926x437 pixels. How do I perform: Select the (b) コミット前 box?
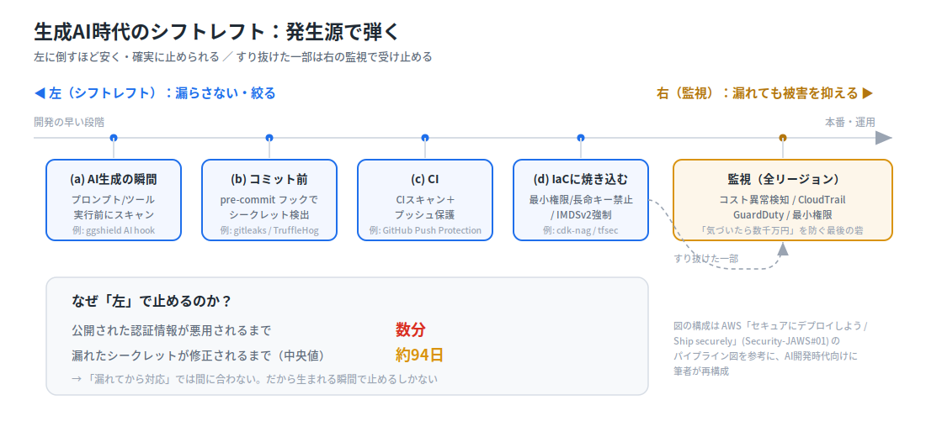pyautogui.click(x=269, y=200)
